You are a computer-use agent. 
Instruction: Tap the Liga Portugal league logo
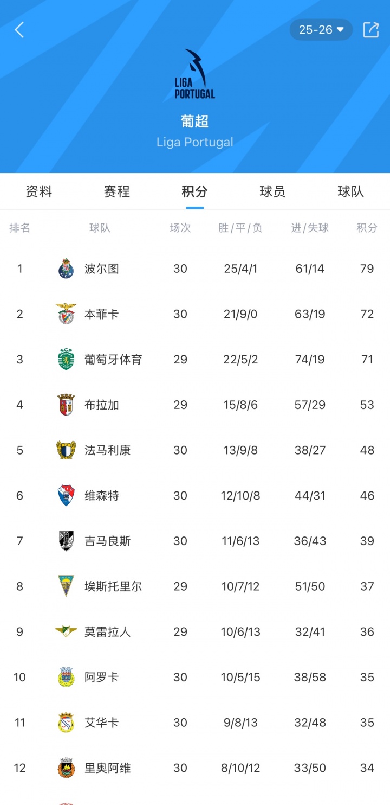[194, 74]
